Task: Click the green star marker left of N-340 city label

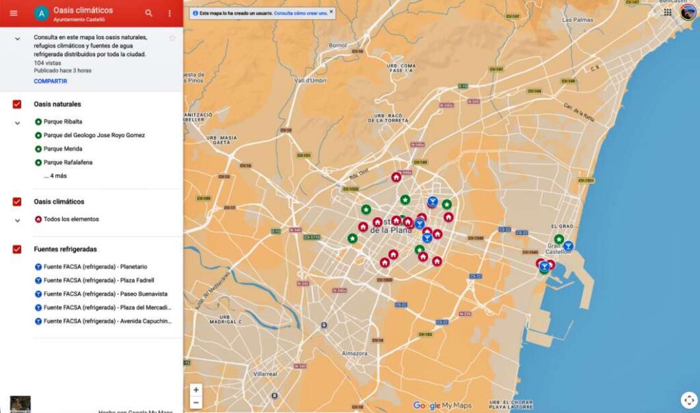Action: point(352,239)
